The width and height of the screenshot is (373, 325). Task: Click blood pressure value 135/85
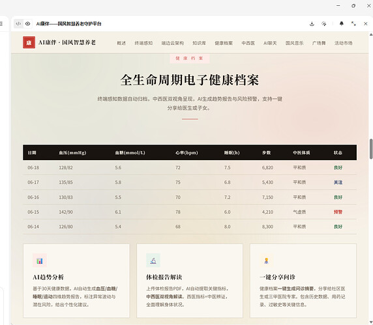tap(66, 182)
